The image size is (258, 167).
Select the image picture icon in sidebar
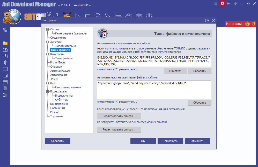5,76
